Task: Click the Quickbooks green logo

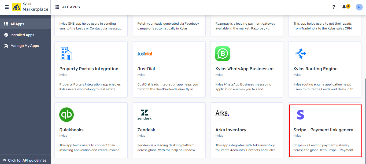Action: click(x=66, y=115)
